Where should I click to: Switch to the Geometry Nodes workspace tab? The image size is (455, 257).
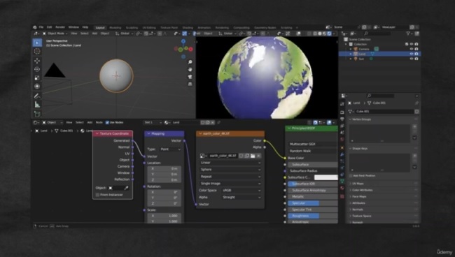point(265,28)
